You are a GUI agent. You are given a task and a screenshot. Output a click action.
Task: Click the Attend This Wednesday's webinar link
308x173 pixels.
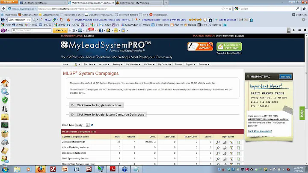coord(268,118)
